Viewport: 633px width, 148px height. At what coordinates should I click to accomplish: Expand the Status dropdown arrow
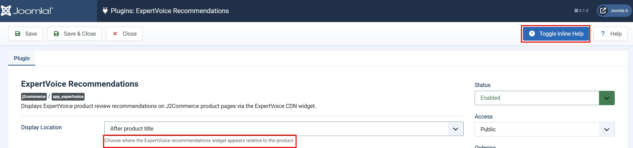click(x=607, y=98)
